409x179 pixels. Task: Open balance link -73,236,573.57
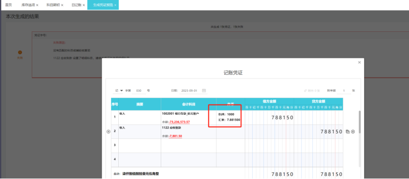tap(179, 122)
